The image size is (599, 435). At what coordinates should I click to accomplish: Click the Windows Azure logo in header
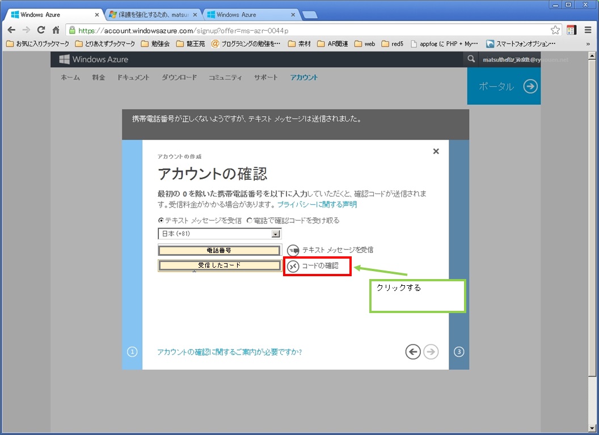coord(94,59)
